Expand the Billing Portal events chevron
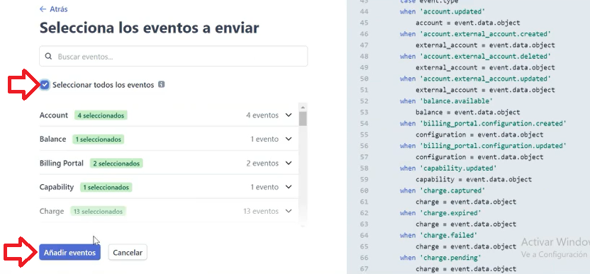590x274 pixels. tap(289, 163)
